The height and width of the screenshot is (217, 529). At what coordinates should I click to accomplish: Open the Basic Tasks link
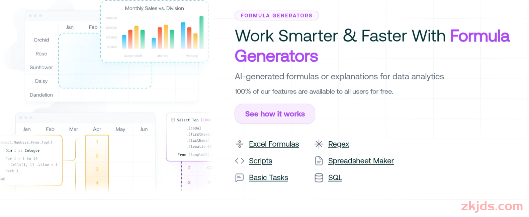(x=268, y=177)
